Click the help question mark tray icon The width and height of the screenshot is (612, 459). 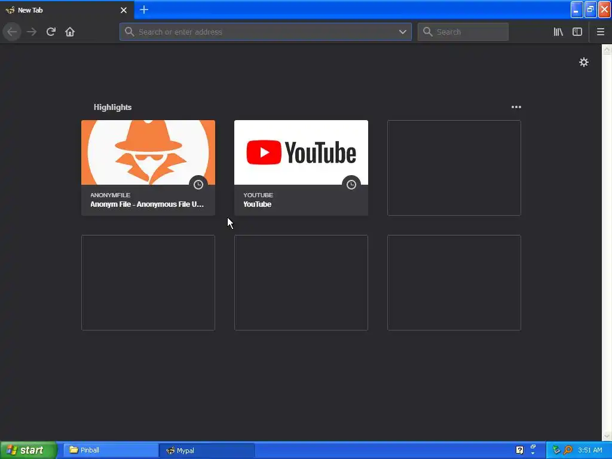(x=519, y=450)
